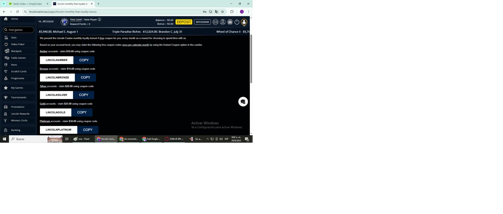
Task: Open Tournaments in sidebar
Action: [x=18, y=98]
